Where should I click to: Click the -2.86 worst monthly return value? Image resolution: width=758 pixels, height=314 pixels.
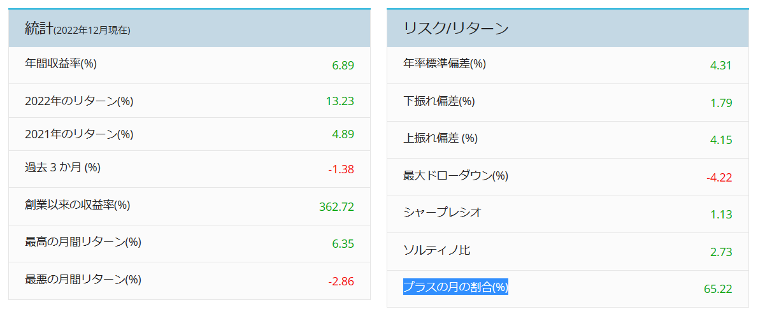click(341, 282)
